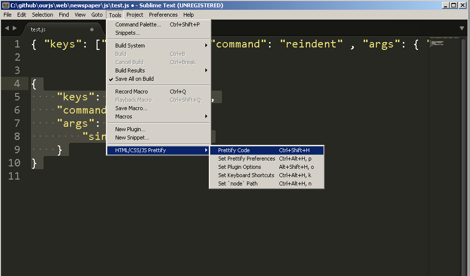Image resolution: width=470 pixels, height=276 pixels.
Task: Click the minimap code thumbnail
Action: [x=437, y=43]
